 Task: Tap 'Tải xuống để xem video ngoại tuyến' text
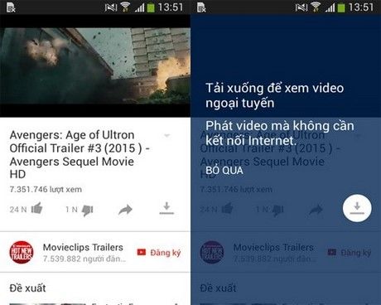[x=275, y=95]
